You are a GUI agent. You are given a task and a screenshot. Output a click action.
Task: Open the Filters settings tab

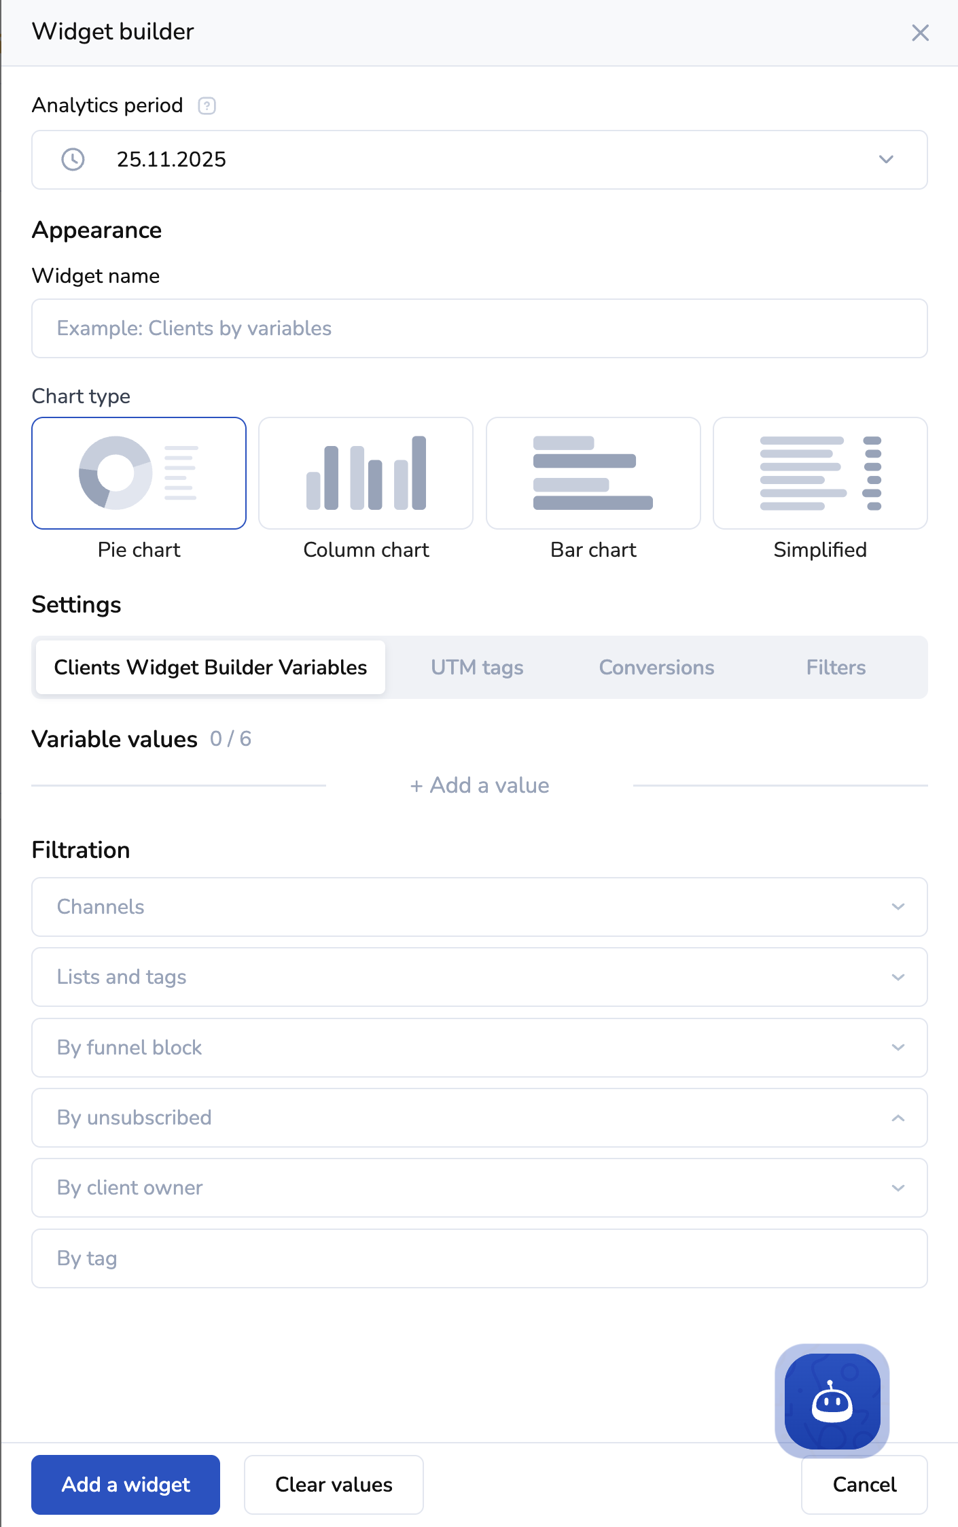(x=836, y=668)
